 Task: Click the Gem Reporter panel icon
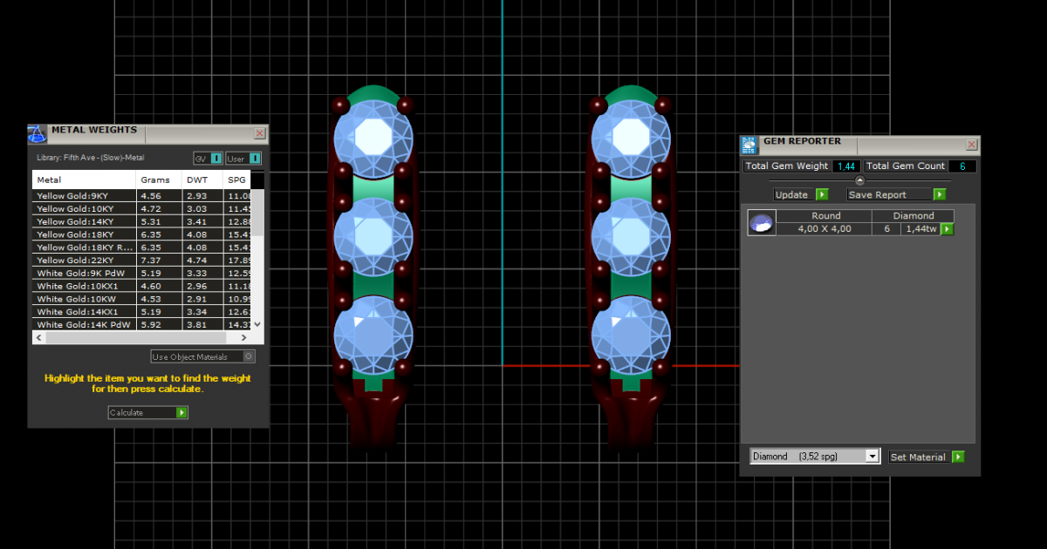click(749, 146)
